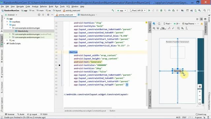Open Project panel settings gear
This screenshot has height=119, width=211.
tap(48, 15)
